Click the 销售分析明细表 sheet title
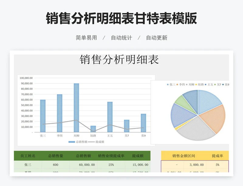This screenshot has height=186, width=243. coord(119,59)
